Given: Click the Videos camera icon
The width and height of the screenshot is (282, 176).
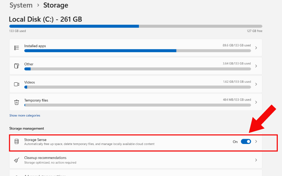Looking at the screenshot, I should coord(17,84).
